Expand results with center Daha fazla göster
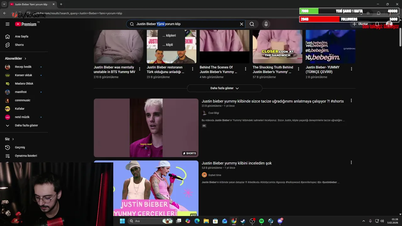This screenshot has height=226, width=402. pos(224,88)
